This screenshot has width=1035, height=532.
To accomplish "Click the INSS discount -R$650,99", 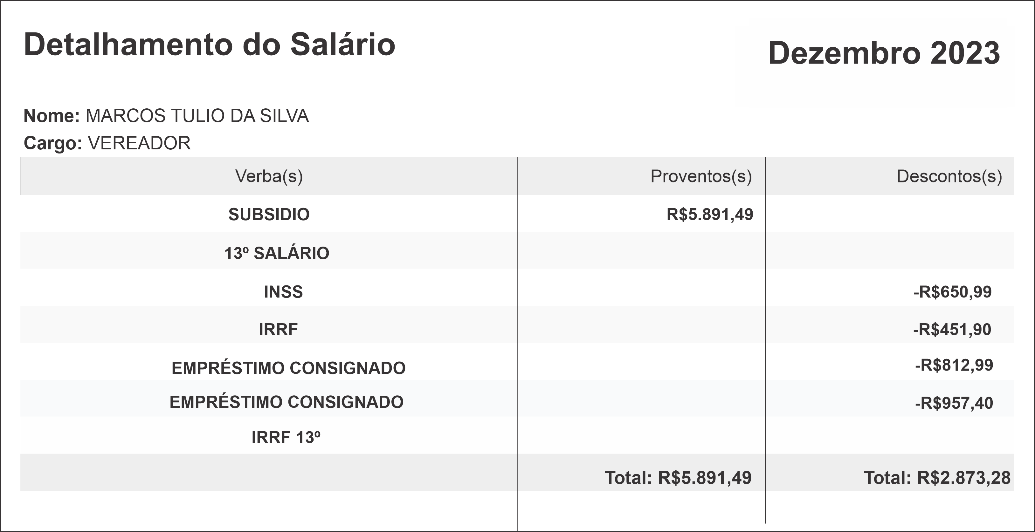I will click(952, 292).
